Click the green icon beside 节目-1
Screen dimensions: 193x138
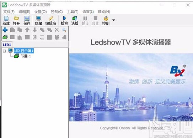[x=17, y=56]
